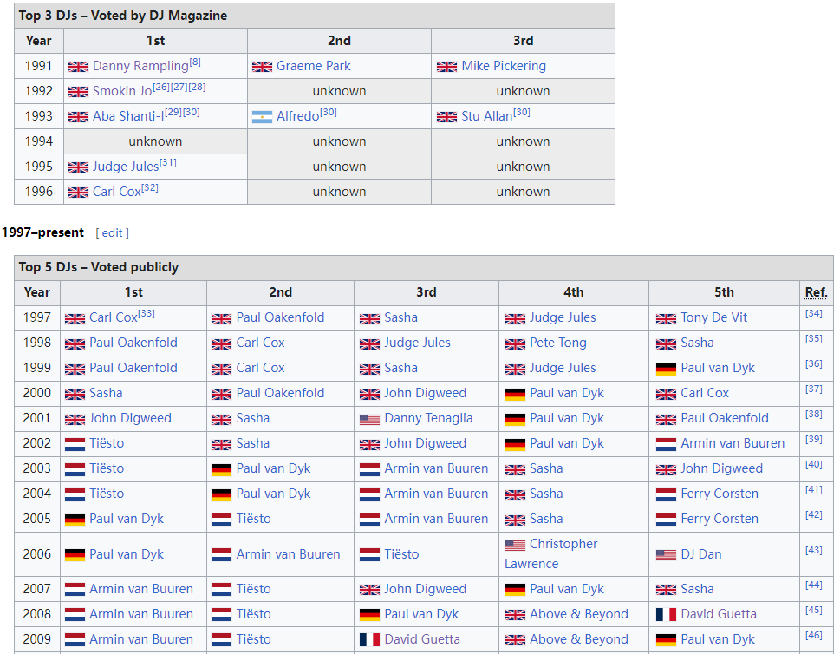Open Pete Tong link in 1998 row
The image size is (840, 654).
click(x=557, y=343)
